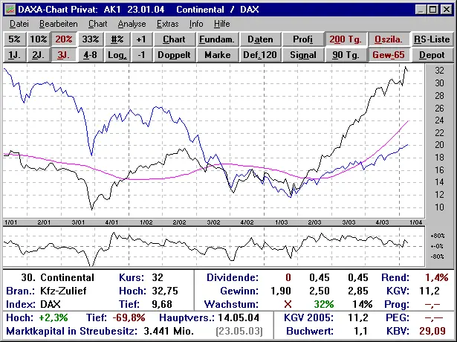This screenshot has height=342, width=457.
Task: Click the -80% oscillator axis label
Action: pos(438,256)
